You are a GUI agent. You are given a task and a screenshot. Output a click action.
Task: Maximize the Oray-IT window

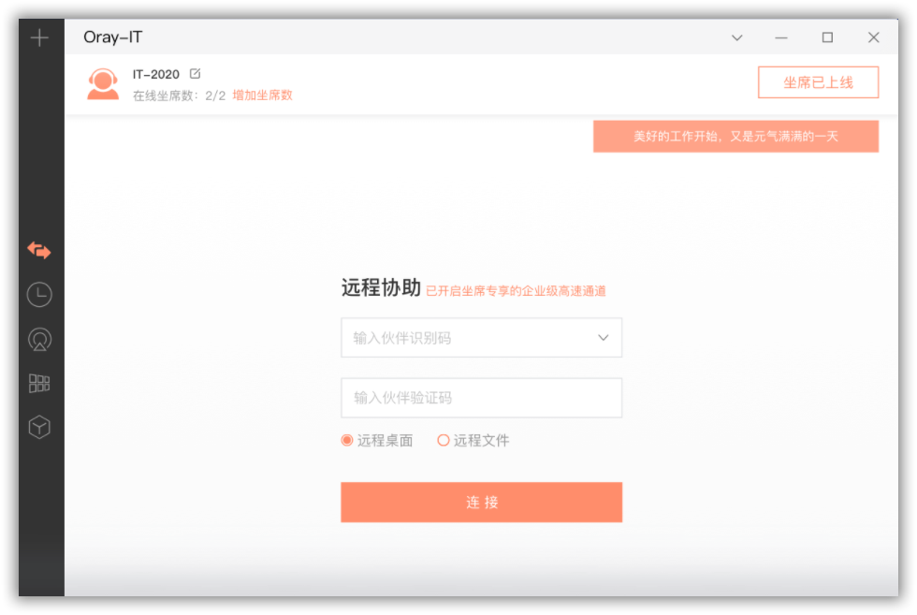(x=827, y=37)
